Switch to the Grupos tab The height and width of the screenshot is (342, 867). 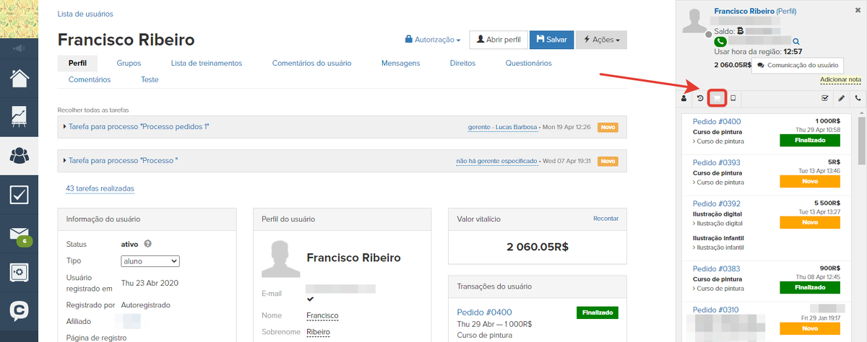pyautogui.click(x=129, y=63)
